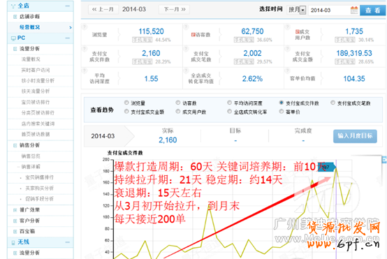Click the red marker icon beside 成交用户数

(x=297, y=31)
